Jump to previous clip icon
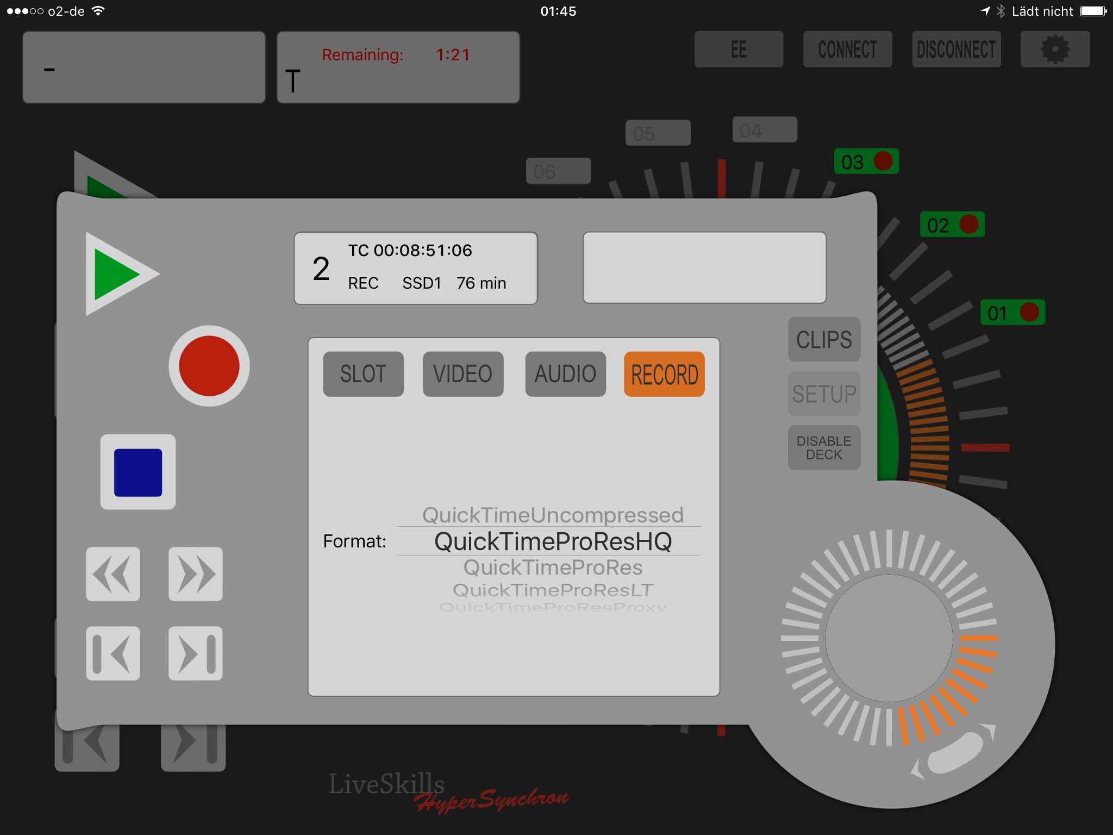1113x835 pixels. click(x=113, y=653)
